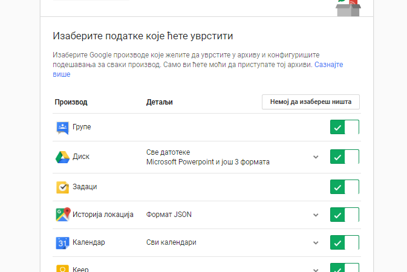Click the Google Maps Историја локација icon

tap(63, 215)
